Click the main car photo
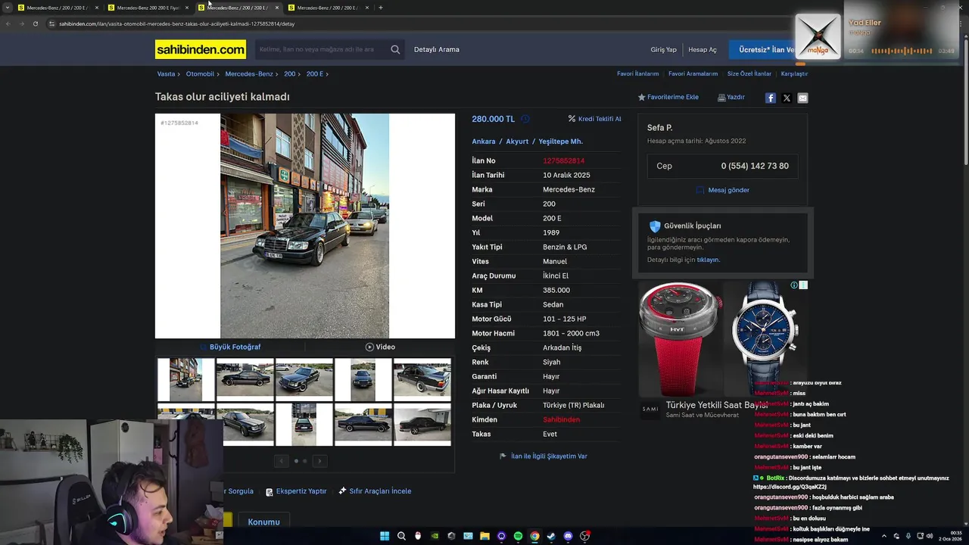Image resolution: width=969 pixels, height=545 pixels. coord(304,226)
